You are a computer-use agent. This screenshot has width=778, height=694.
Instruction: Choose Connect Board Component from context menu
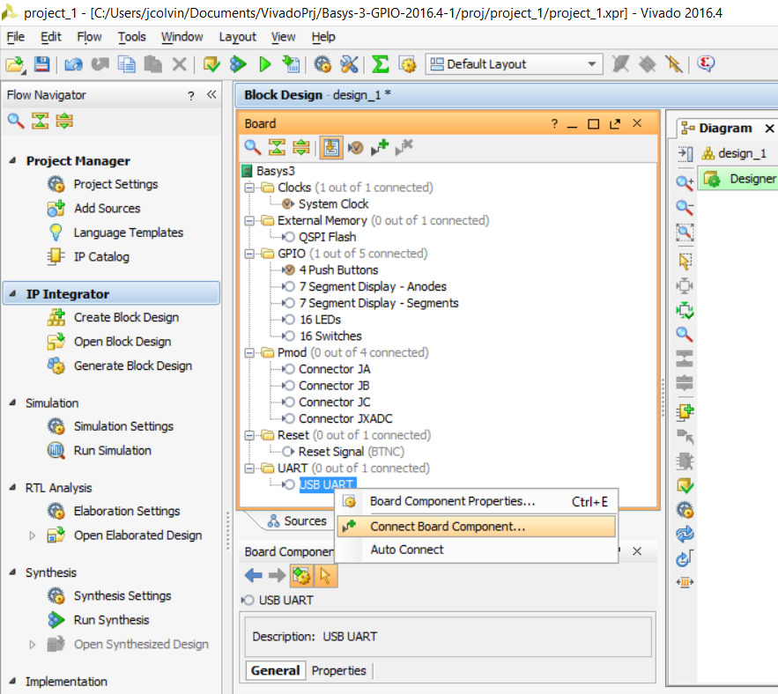(x=477, y=527)
